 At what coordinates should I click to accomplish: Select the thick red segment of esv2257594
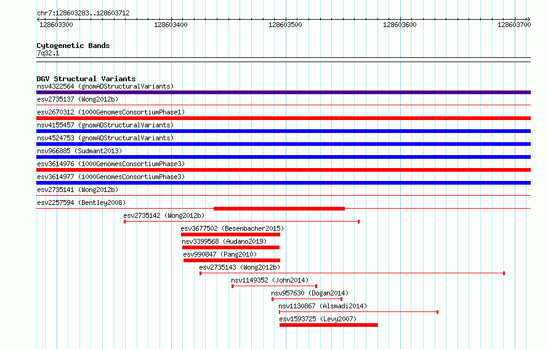(280, 209)
